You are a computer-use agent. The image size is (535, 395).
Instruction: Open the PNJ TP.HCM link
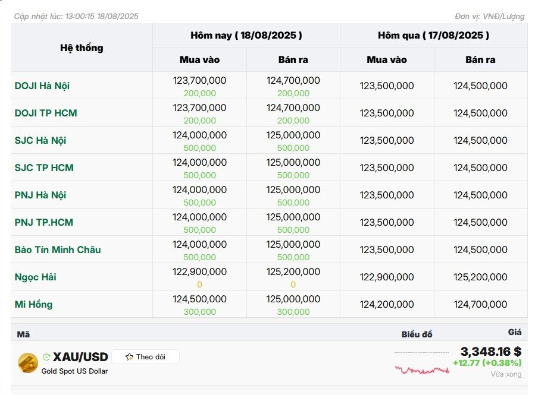(43, 222)
